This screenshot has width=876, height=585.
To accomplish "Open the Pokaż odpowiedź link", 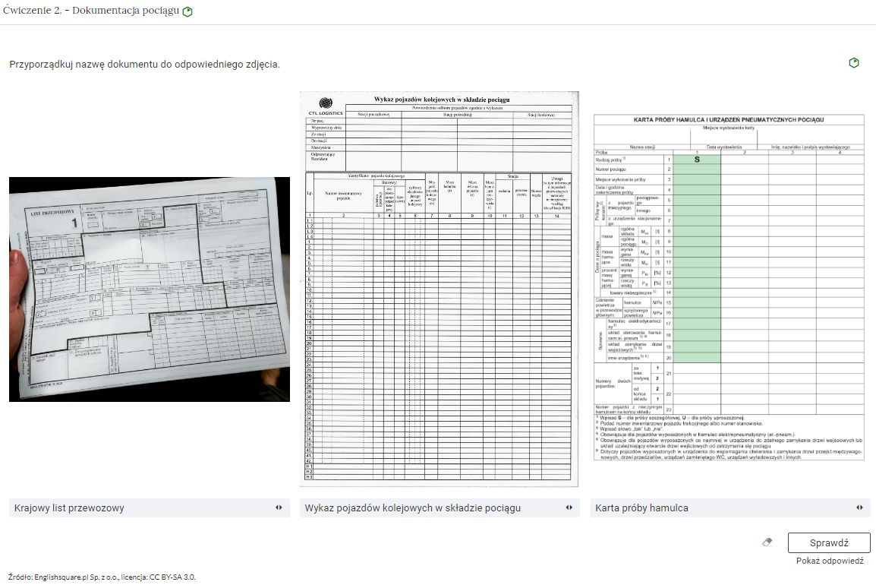I will [830, 561].
